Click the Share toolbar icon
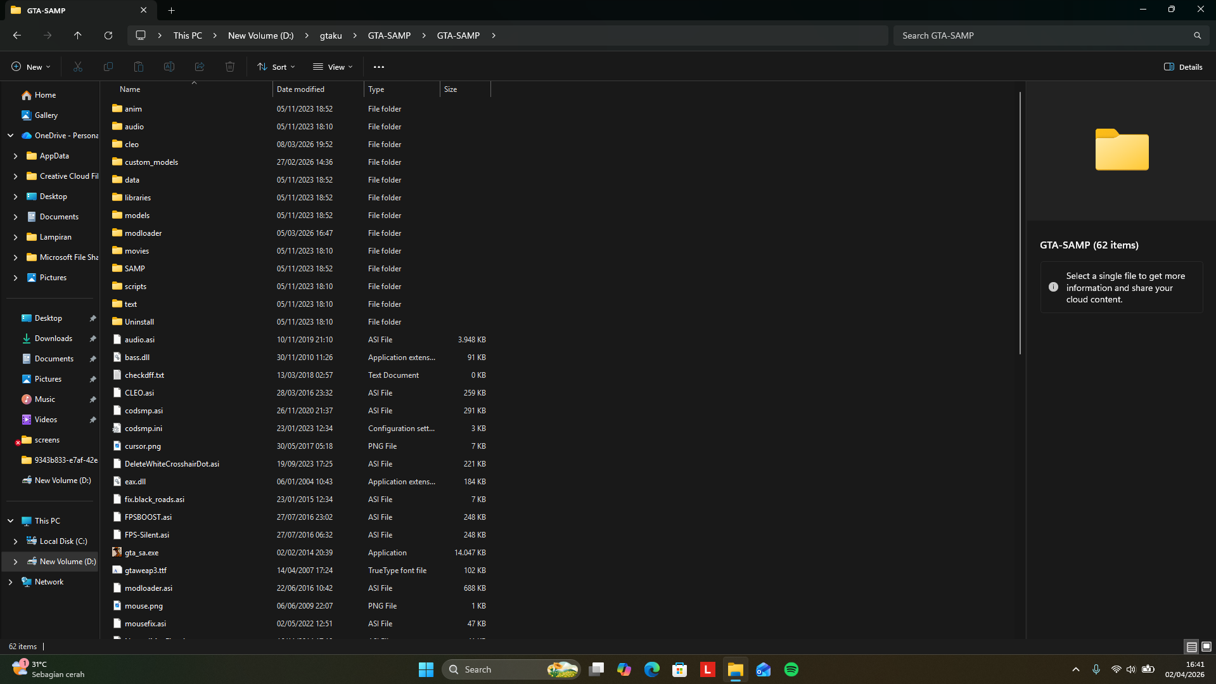The height and width of the screenshot is (684, 1216). (x=200, y=67)
